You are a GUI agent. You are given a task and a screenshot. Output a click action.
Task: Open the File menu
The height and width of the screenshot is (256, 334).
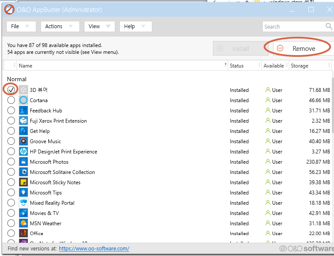[x=21, y=26]
